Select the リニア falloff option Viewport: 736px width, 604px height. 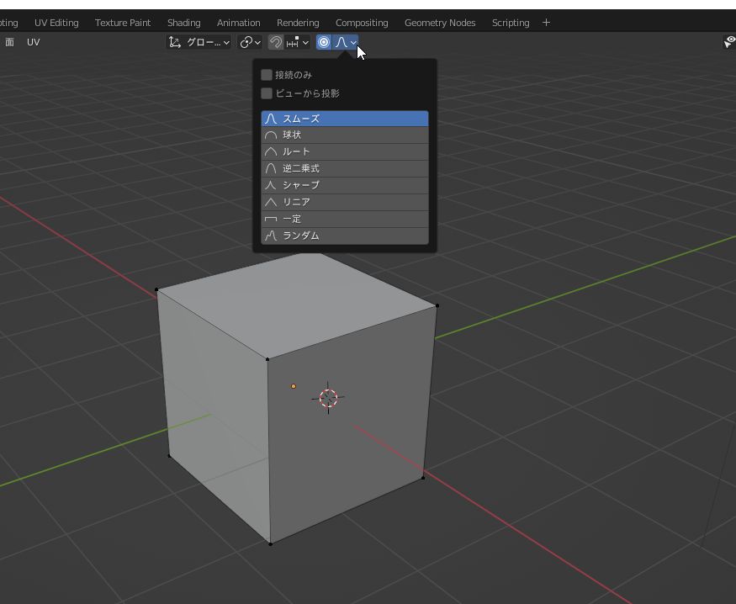pyautogui.click(x=345, y=202)
